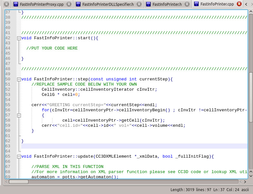Close the FastInfoPrinter.h tab

[x=187, y=4]
